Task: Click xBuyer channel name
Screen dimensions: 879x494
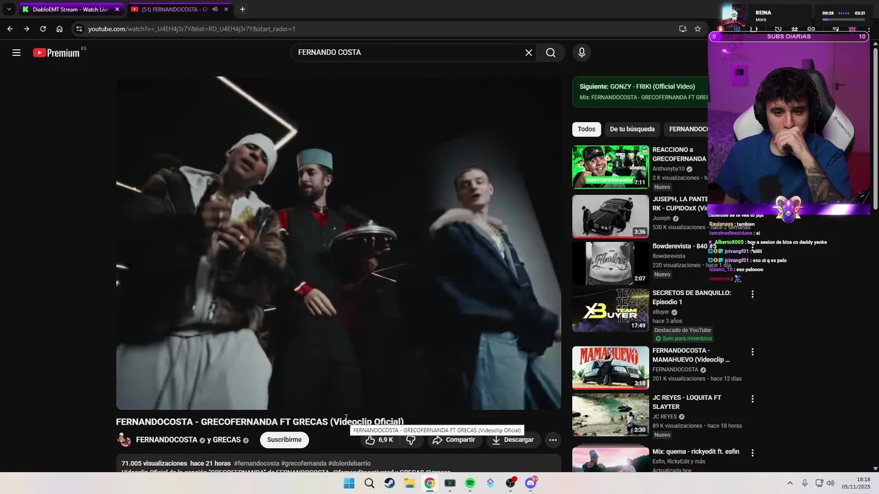Action: pos(661,312)
